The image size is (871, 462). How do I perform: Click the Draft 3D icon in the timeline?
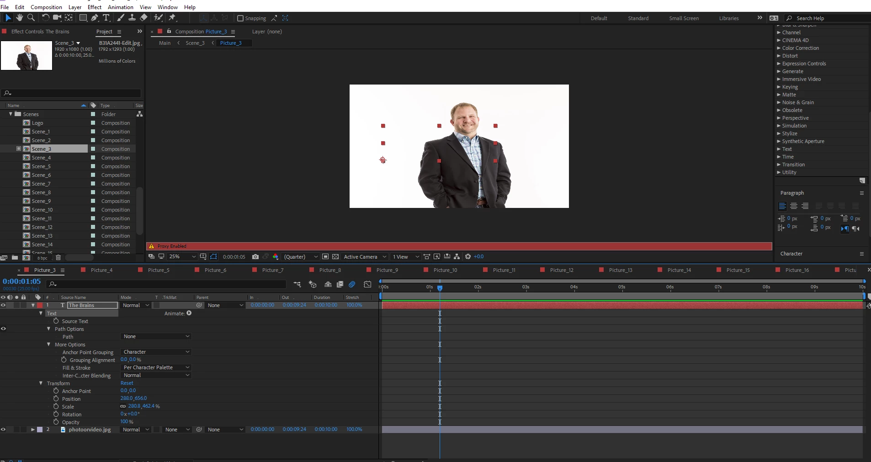(313, 284)
